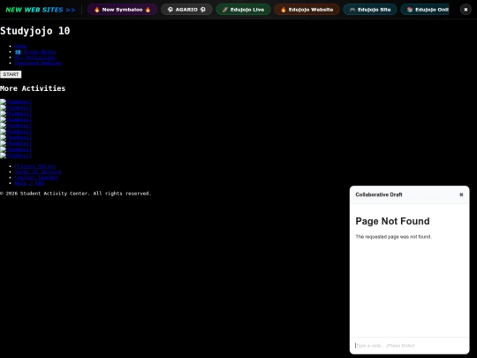Screen dimensions: 477x358
Task: Go to the Home nav link
Action: click(x=20, y=46)
